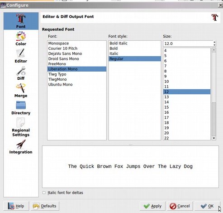Open the Integration rocket page

pos(21,146)
